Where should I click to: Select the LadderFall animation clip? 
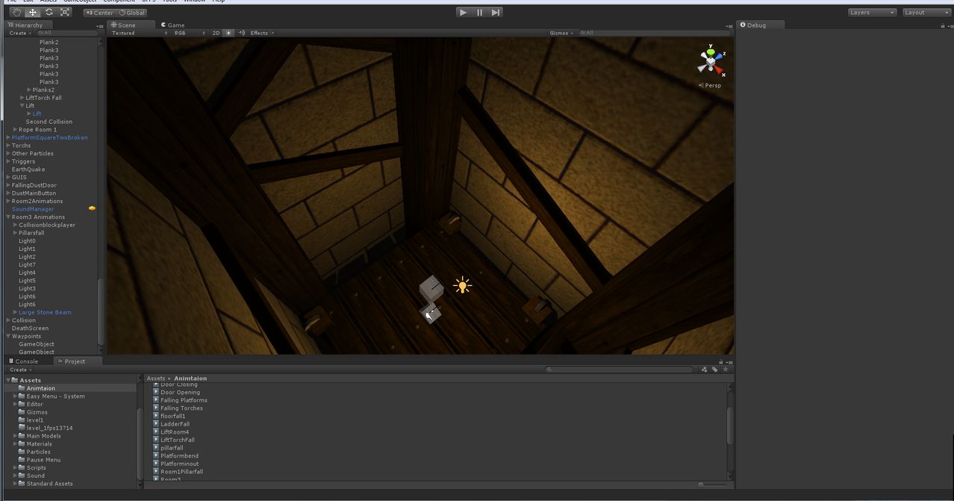click(x=175, y=424)
